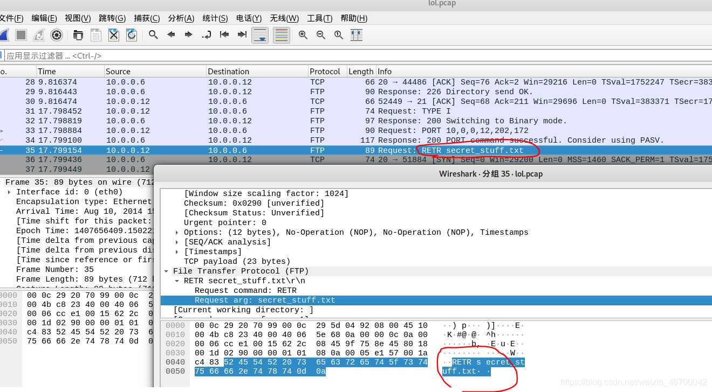Reset text zoom to normal size

[339, 35]
